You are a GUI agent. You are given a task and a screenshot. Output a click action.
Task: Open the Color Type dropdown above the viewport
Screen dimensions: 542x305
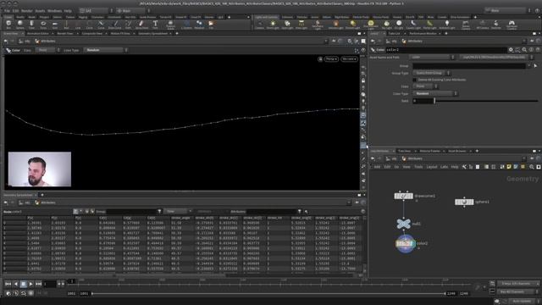point(105,50)
